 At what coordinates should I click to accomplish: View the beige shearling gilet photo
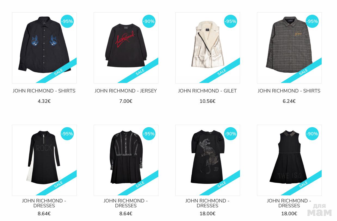coord(208,48)
